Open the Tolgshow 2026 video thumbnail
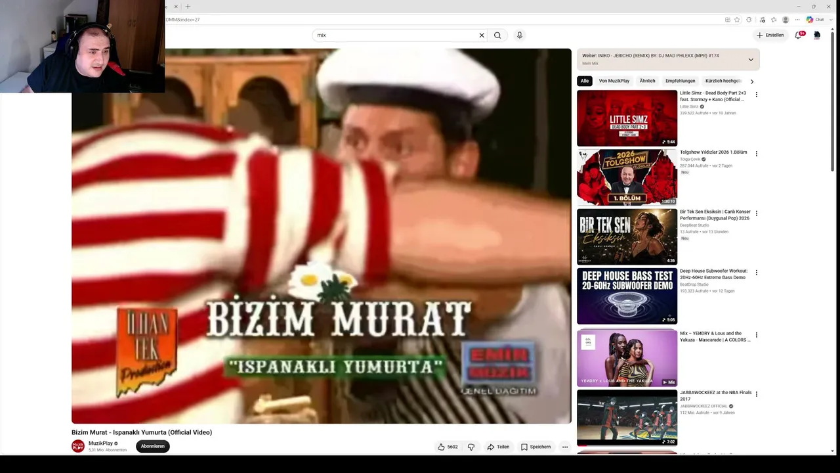 627,177
